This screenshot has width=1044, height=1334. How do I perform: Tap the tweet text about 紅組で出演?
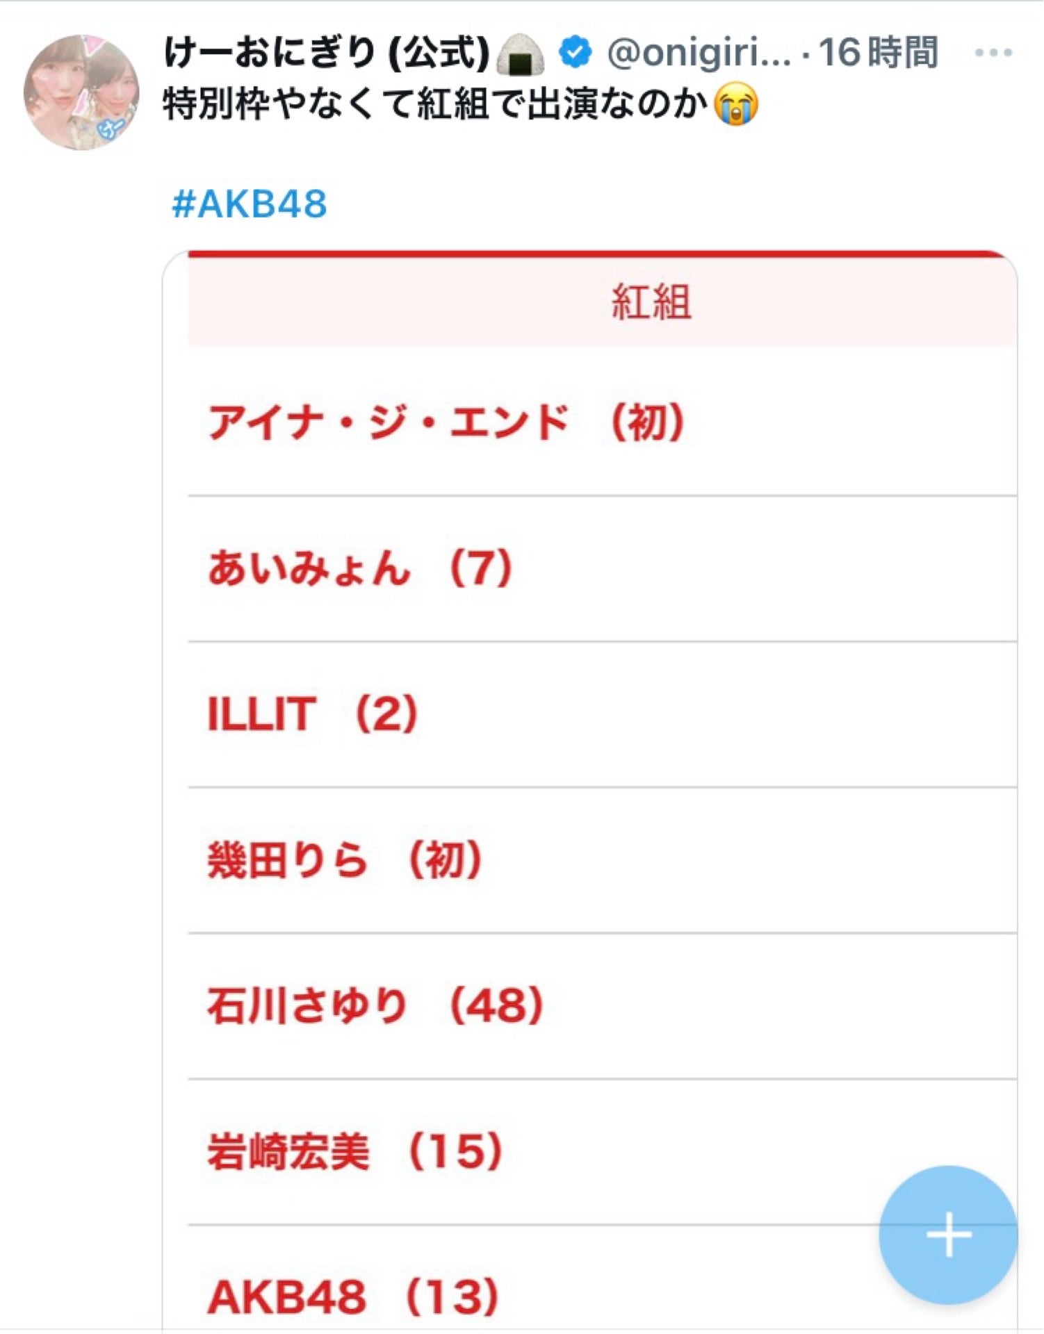[434, 104]
